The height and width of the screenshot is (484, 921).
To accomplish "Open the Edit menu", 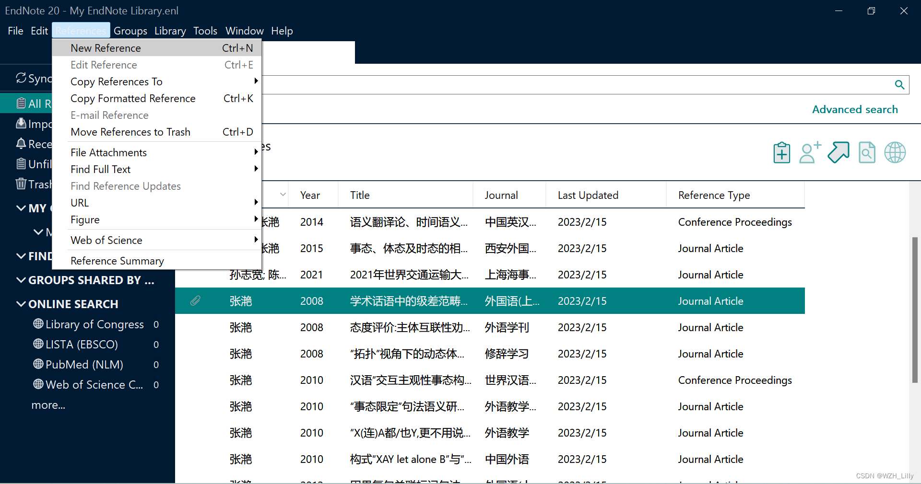I will click(39, 31).
